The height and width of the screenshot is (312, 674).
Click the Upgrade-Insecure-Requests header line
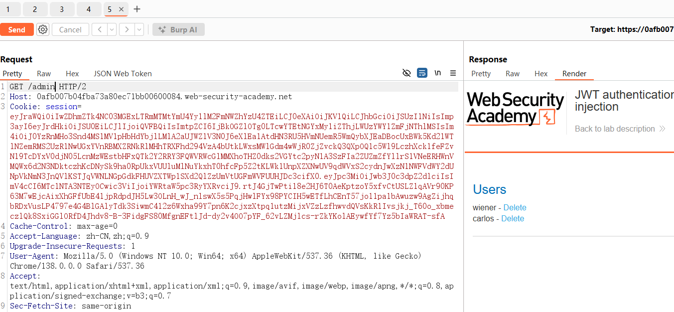point(72,246)
